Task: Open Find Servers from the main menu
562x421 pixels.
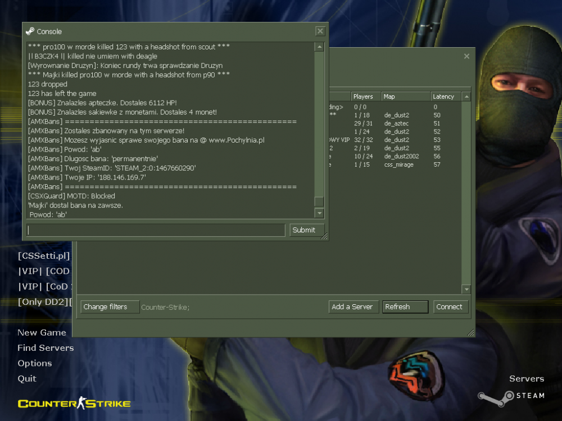Action: point(46,348)
